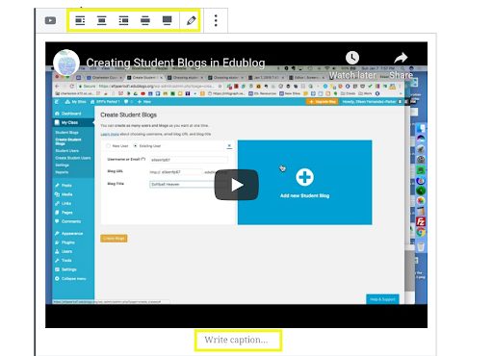The width and height of the screenshot is (493, 356).
Task: Choose the full width alignment icon
Action: (167, 20)
